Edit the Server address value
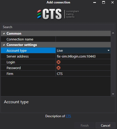117x129 pixels. (83, 56)
